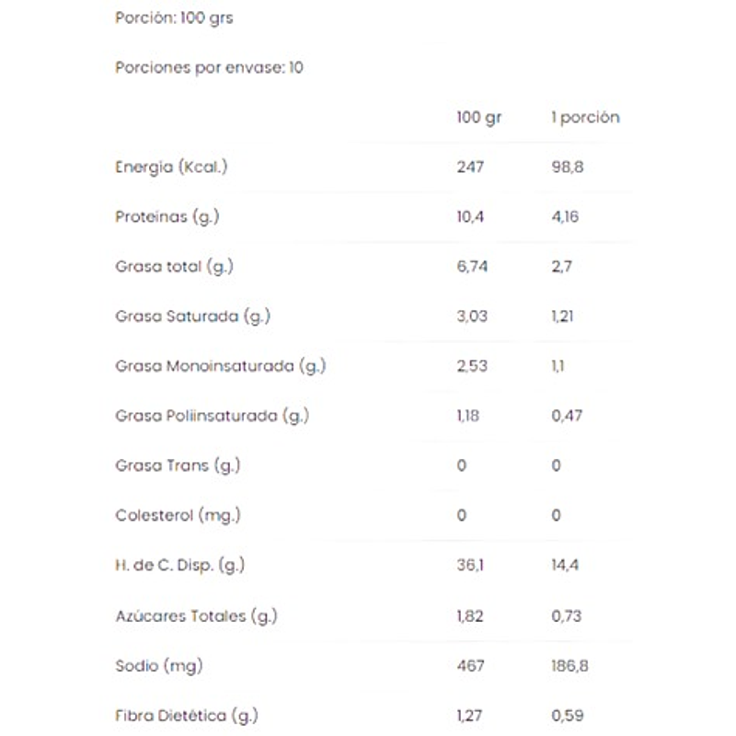Image resolution: width=736 pixels, height=736 pixels.
Task: Click the 'Energía (Kcal.)' row label
Action: pos(171,167)
